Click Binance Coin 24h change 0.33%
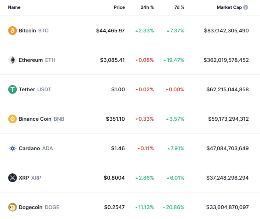The image size is (260, 219). pos(145,119)
